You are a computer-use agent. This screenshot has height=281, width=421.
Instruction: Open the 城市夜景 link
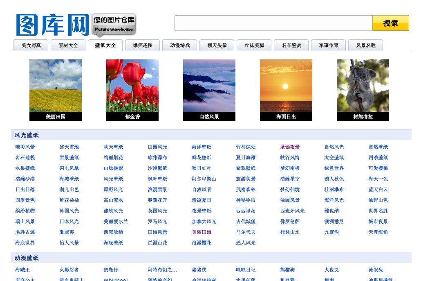(378, 222)
